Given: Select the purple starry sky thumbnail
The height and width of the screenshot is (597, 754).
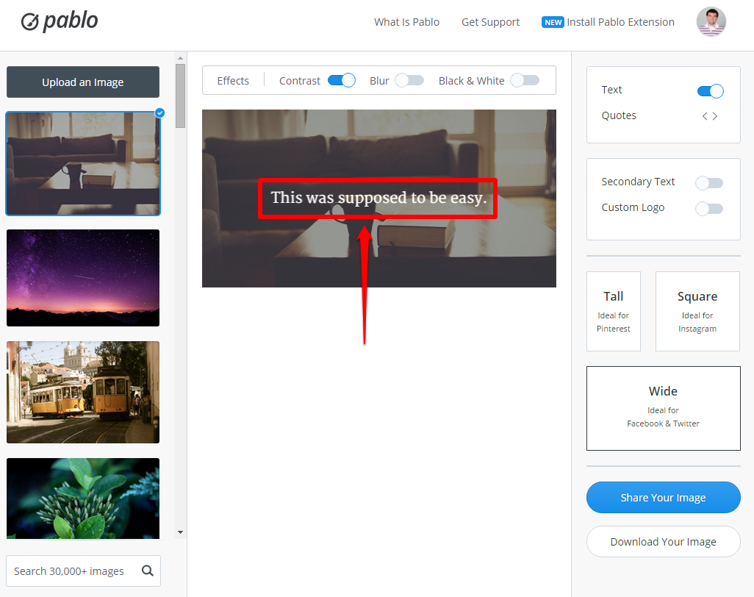Looking at the screenshot, I should click(x=83, y=278).
